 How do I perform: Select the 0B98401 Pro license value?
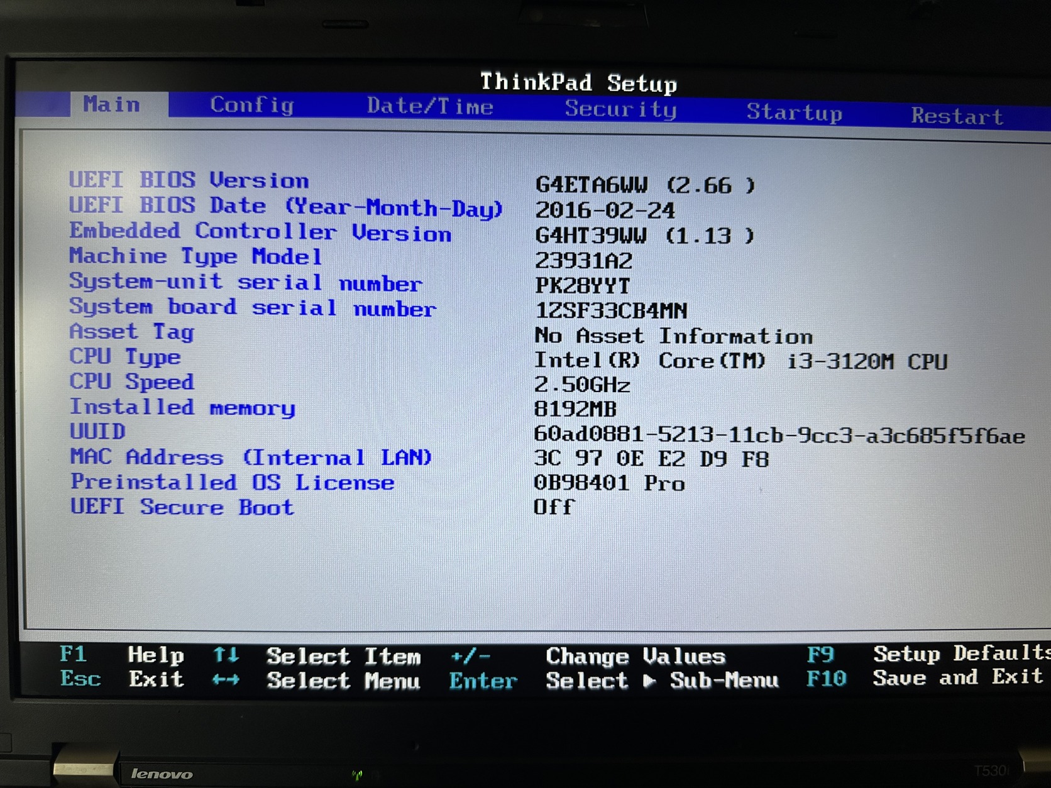[609, 483]
